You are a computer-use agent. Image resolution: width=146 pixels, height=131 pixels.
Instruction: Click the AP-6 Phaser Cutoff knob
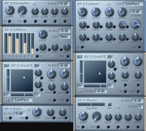(x=83, y=116)
